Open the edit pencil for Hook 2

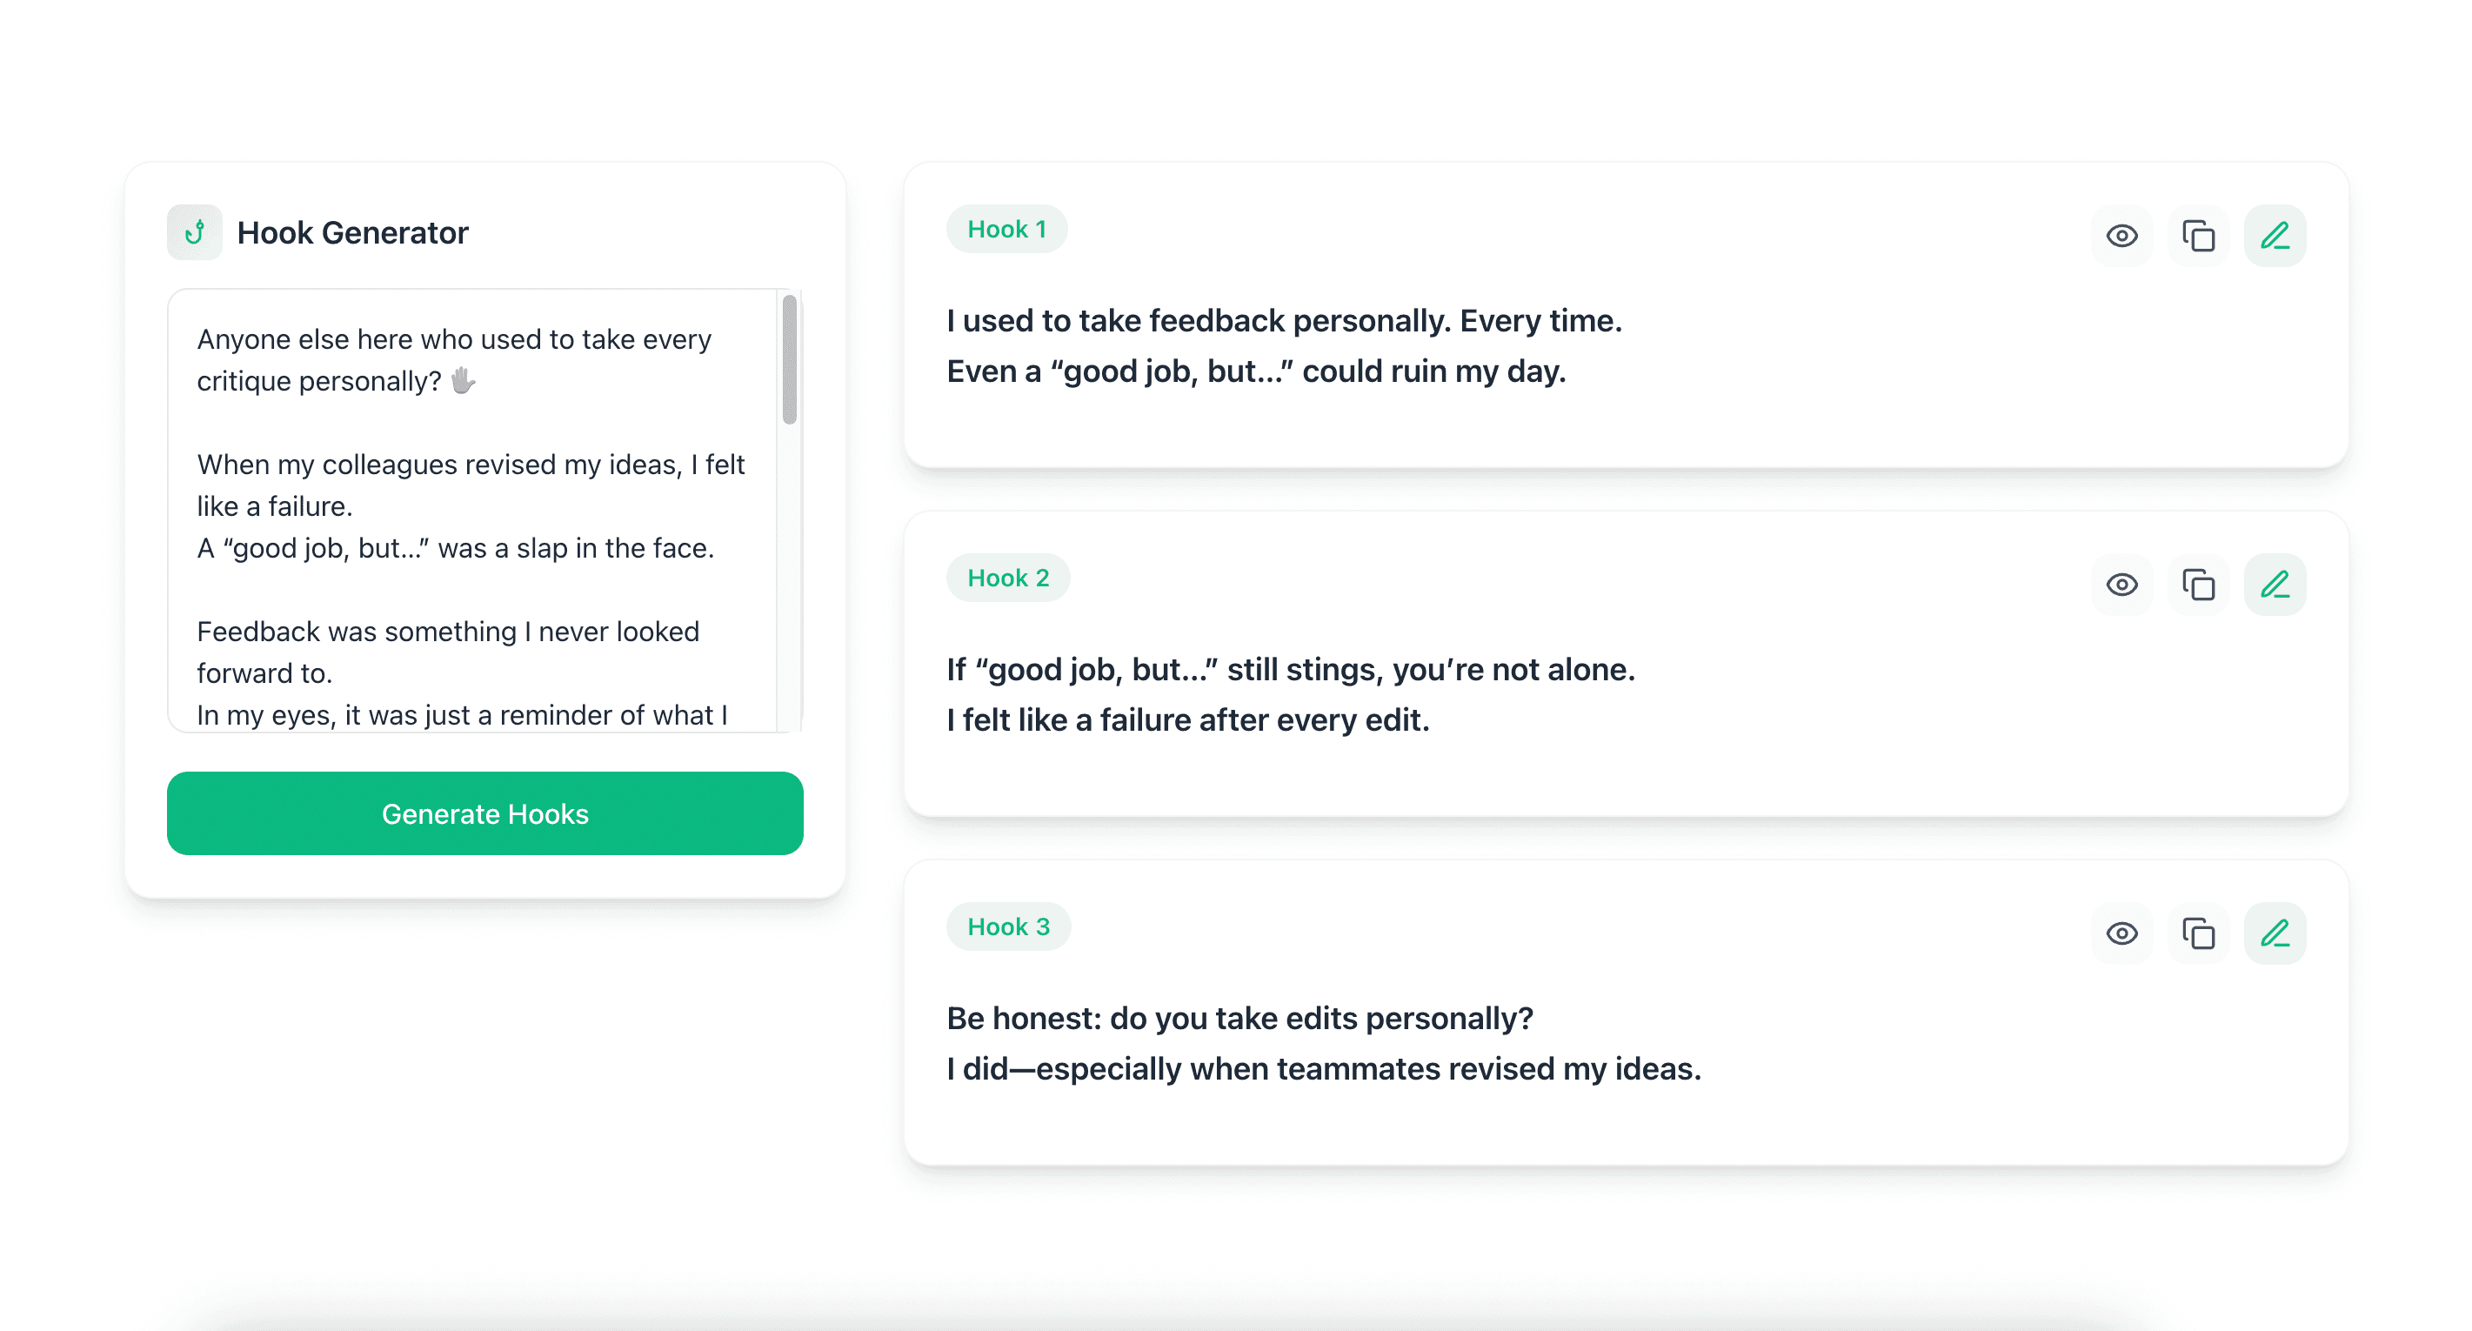click(2275, 584)
